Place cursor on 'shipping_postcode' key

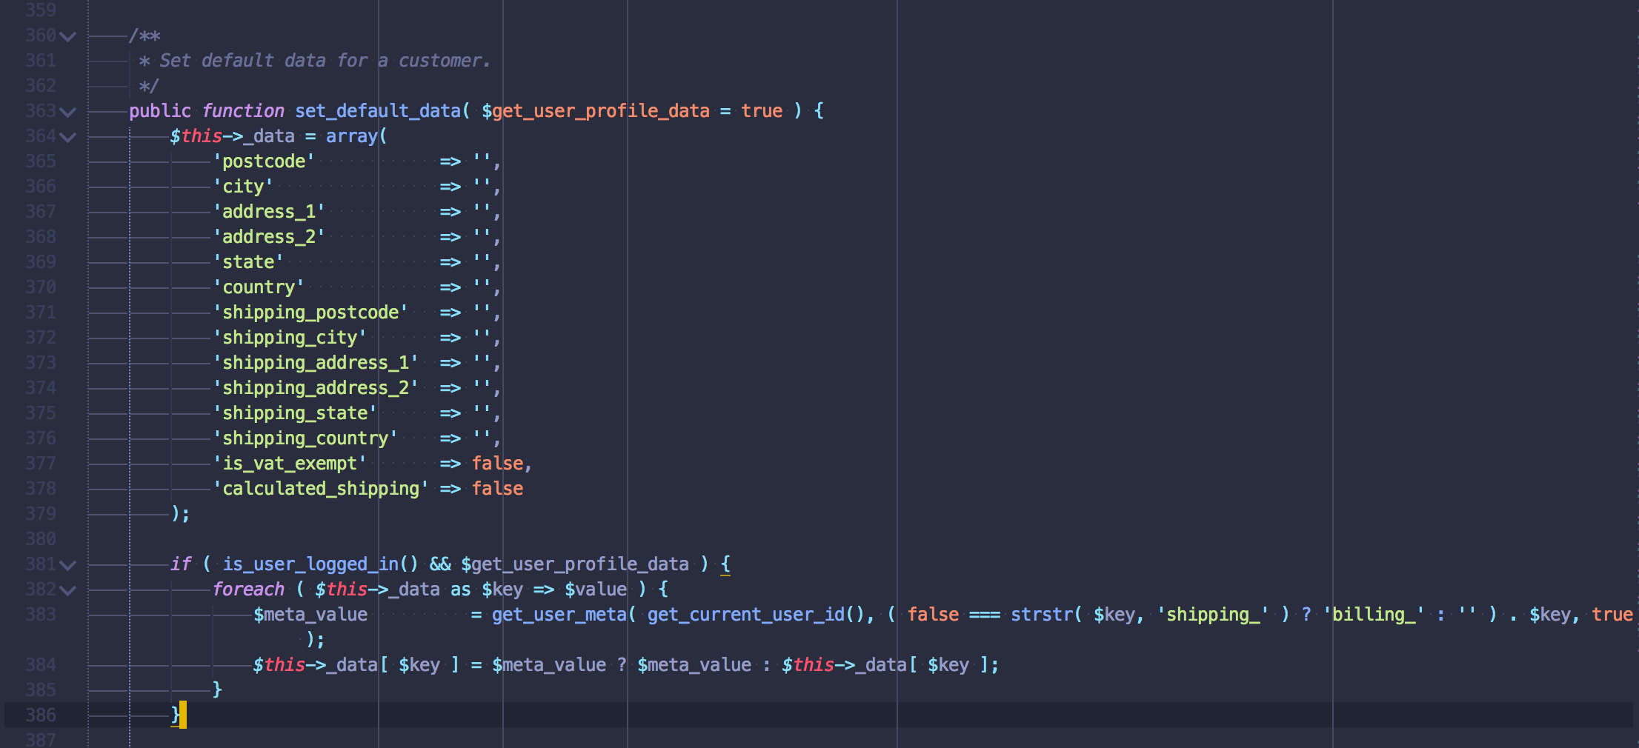click(x=310, y=313)
